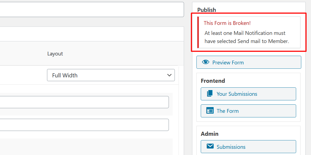Viewport: 311px width, 155px height.
Task: Click the chevron arrow of Layout dropdown
Action: (x=169, y=75)
